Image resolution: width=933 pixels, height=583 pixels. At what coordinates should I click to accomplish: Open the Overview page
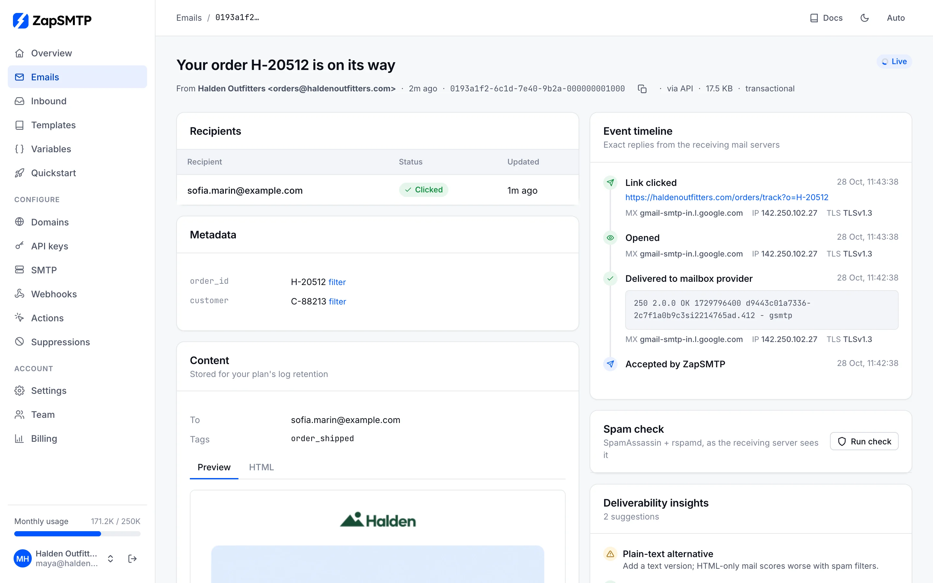77,53
